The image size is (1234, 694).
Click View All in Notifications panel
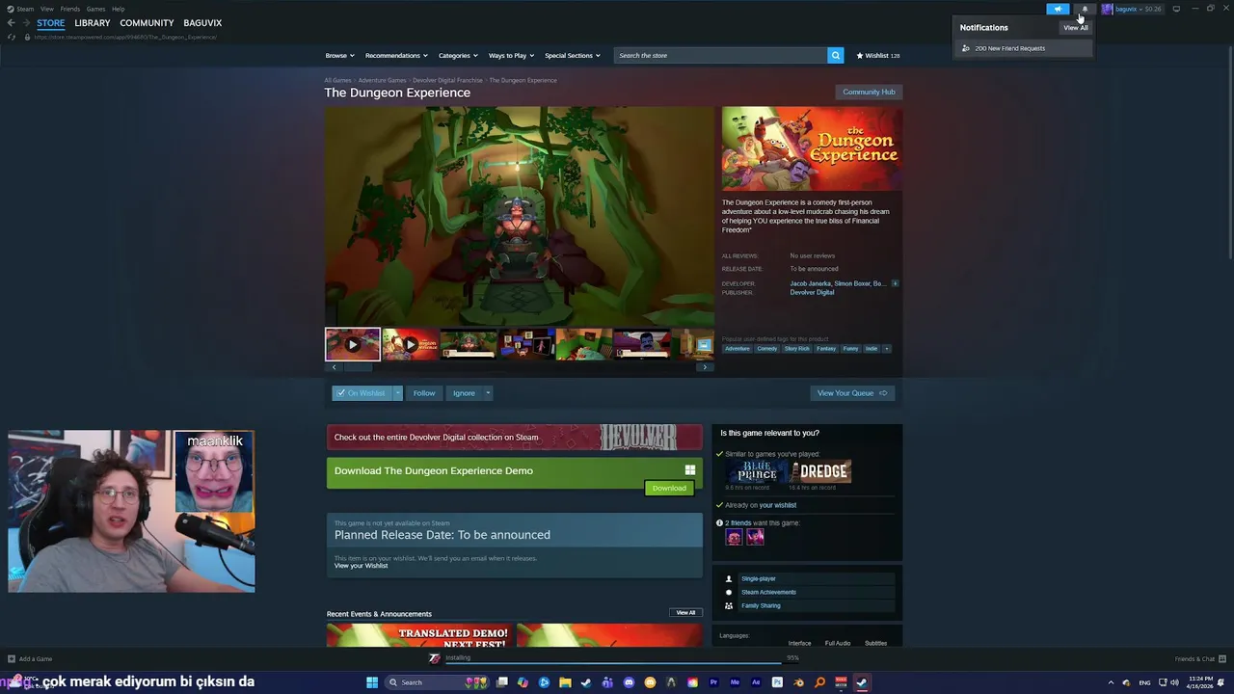tap(1075, 28)
